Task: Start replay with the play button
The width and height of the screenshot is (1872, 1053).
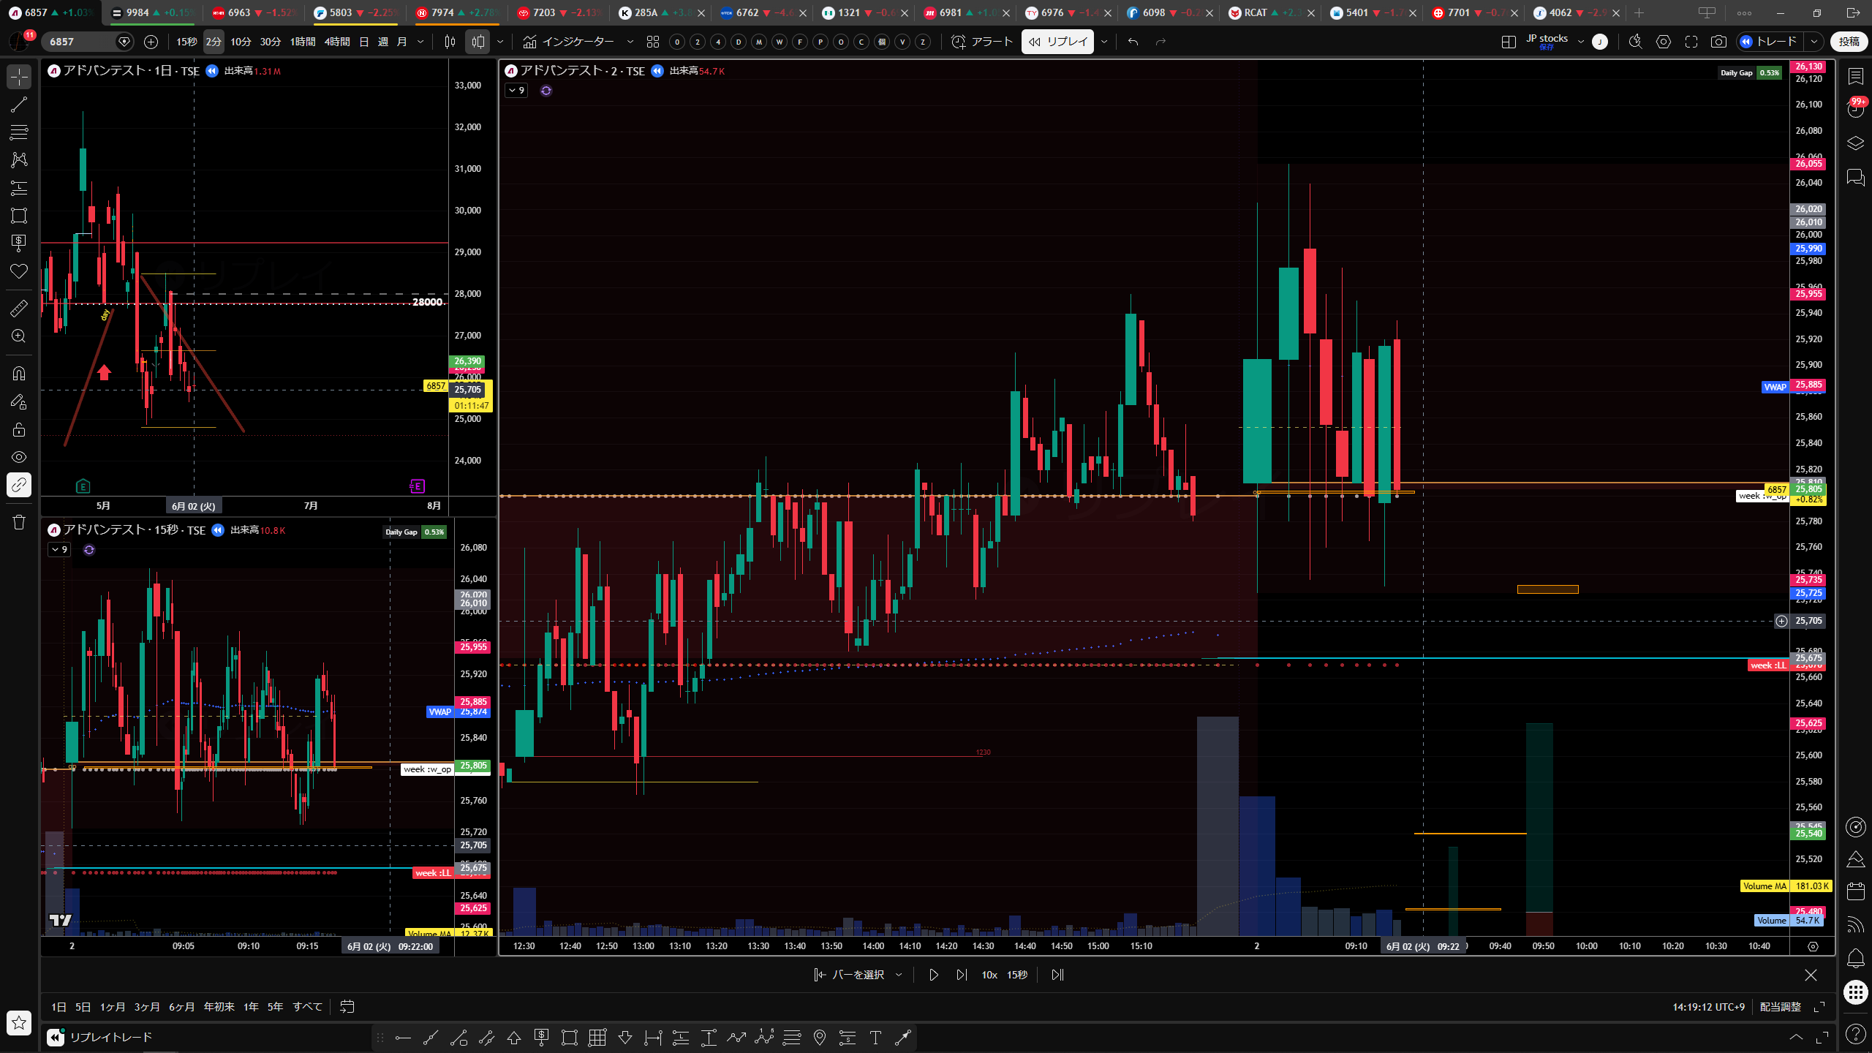Action: pyautogui.click(x=934, y=975)
